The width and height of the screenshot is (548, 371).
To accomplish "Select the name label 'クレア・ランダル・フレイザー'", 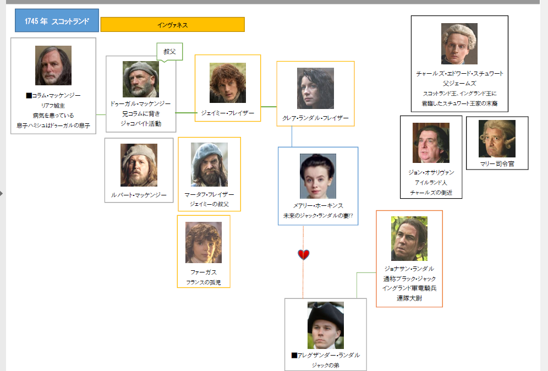I will tap(315, 118).
